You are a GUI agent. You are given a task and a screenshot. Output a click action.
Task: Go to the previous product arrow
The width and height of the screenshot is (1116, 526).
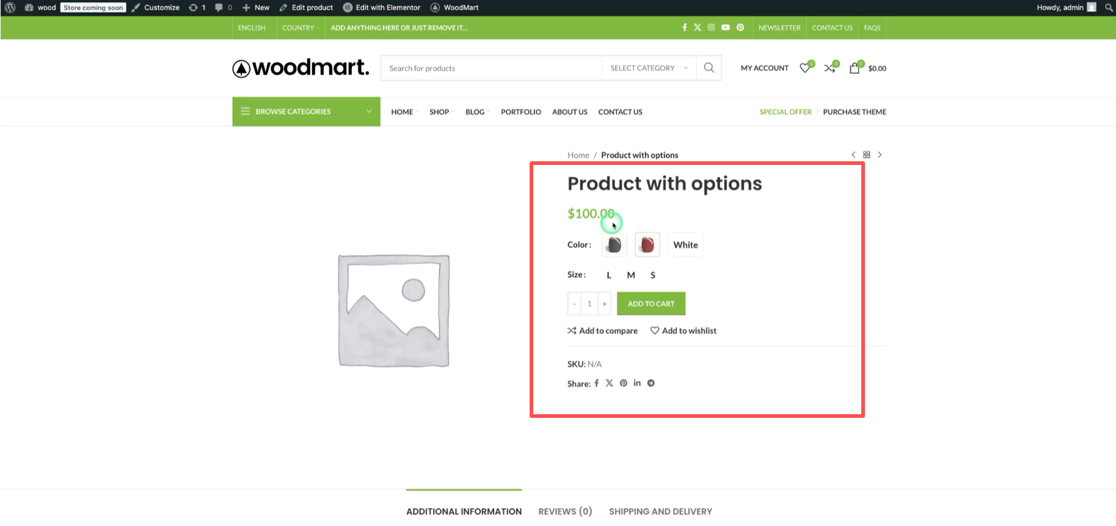pos(853,155)
